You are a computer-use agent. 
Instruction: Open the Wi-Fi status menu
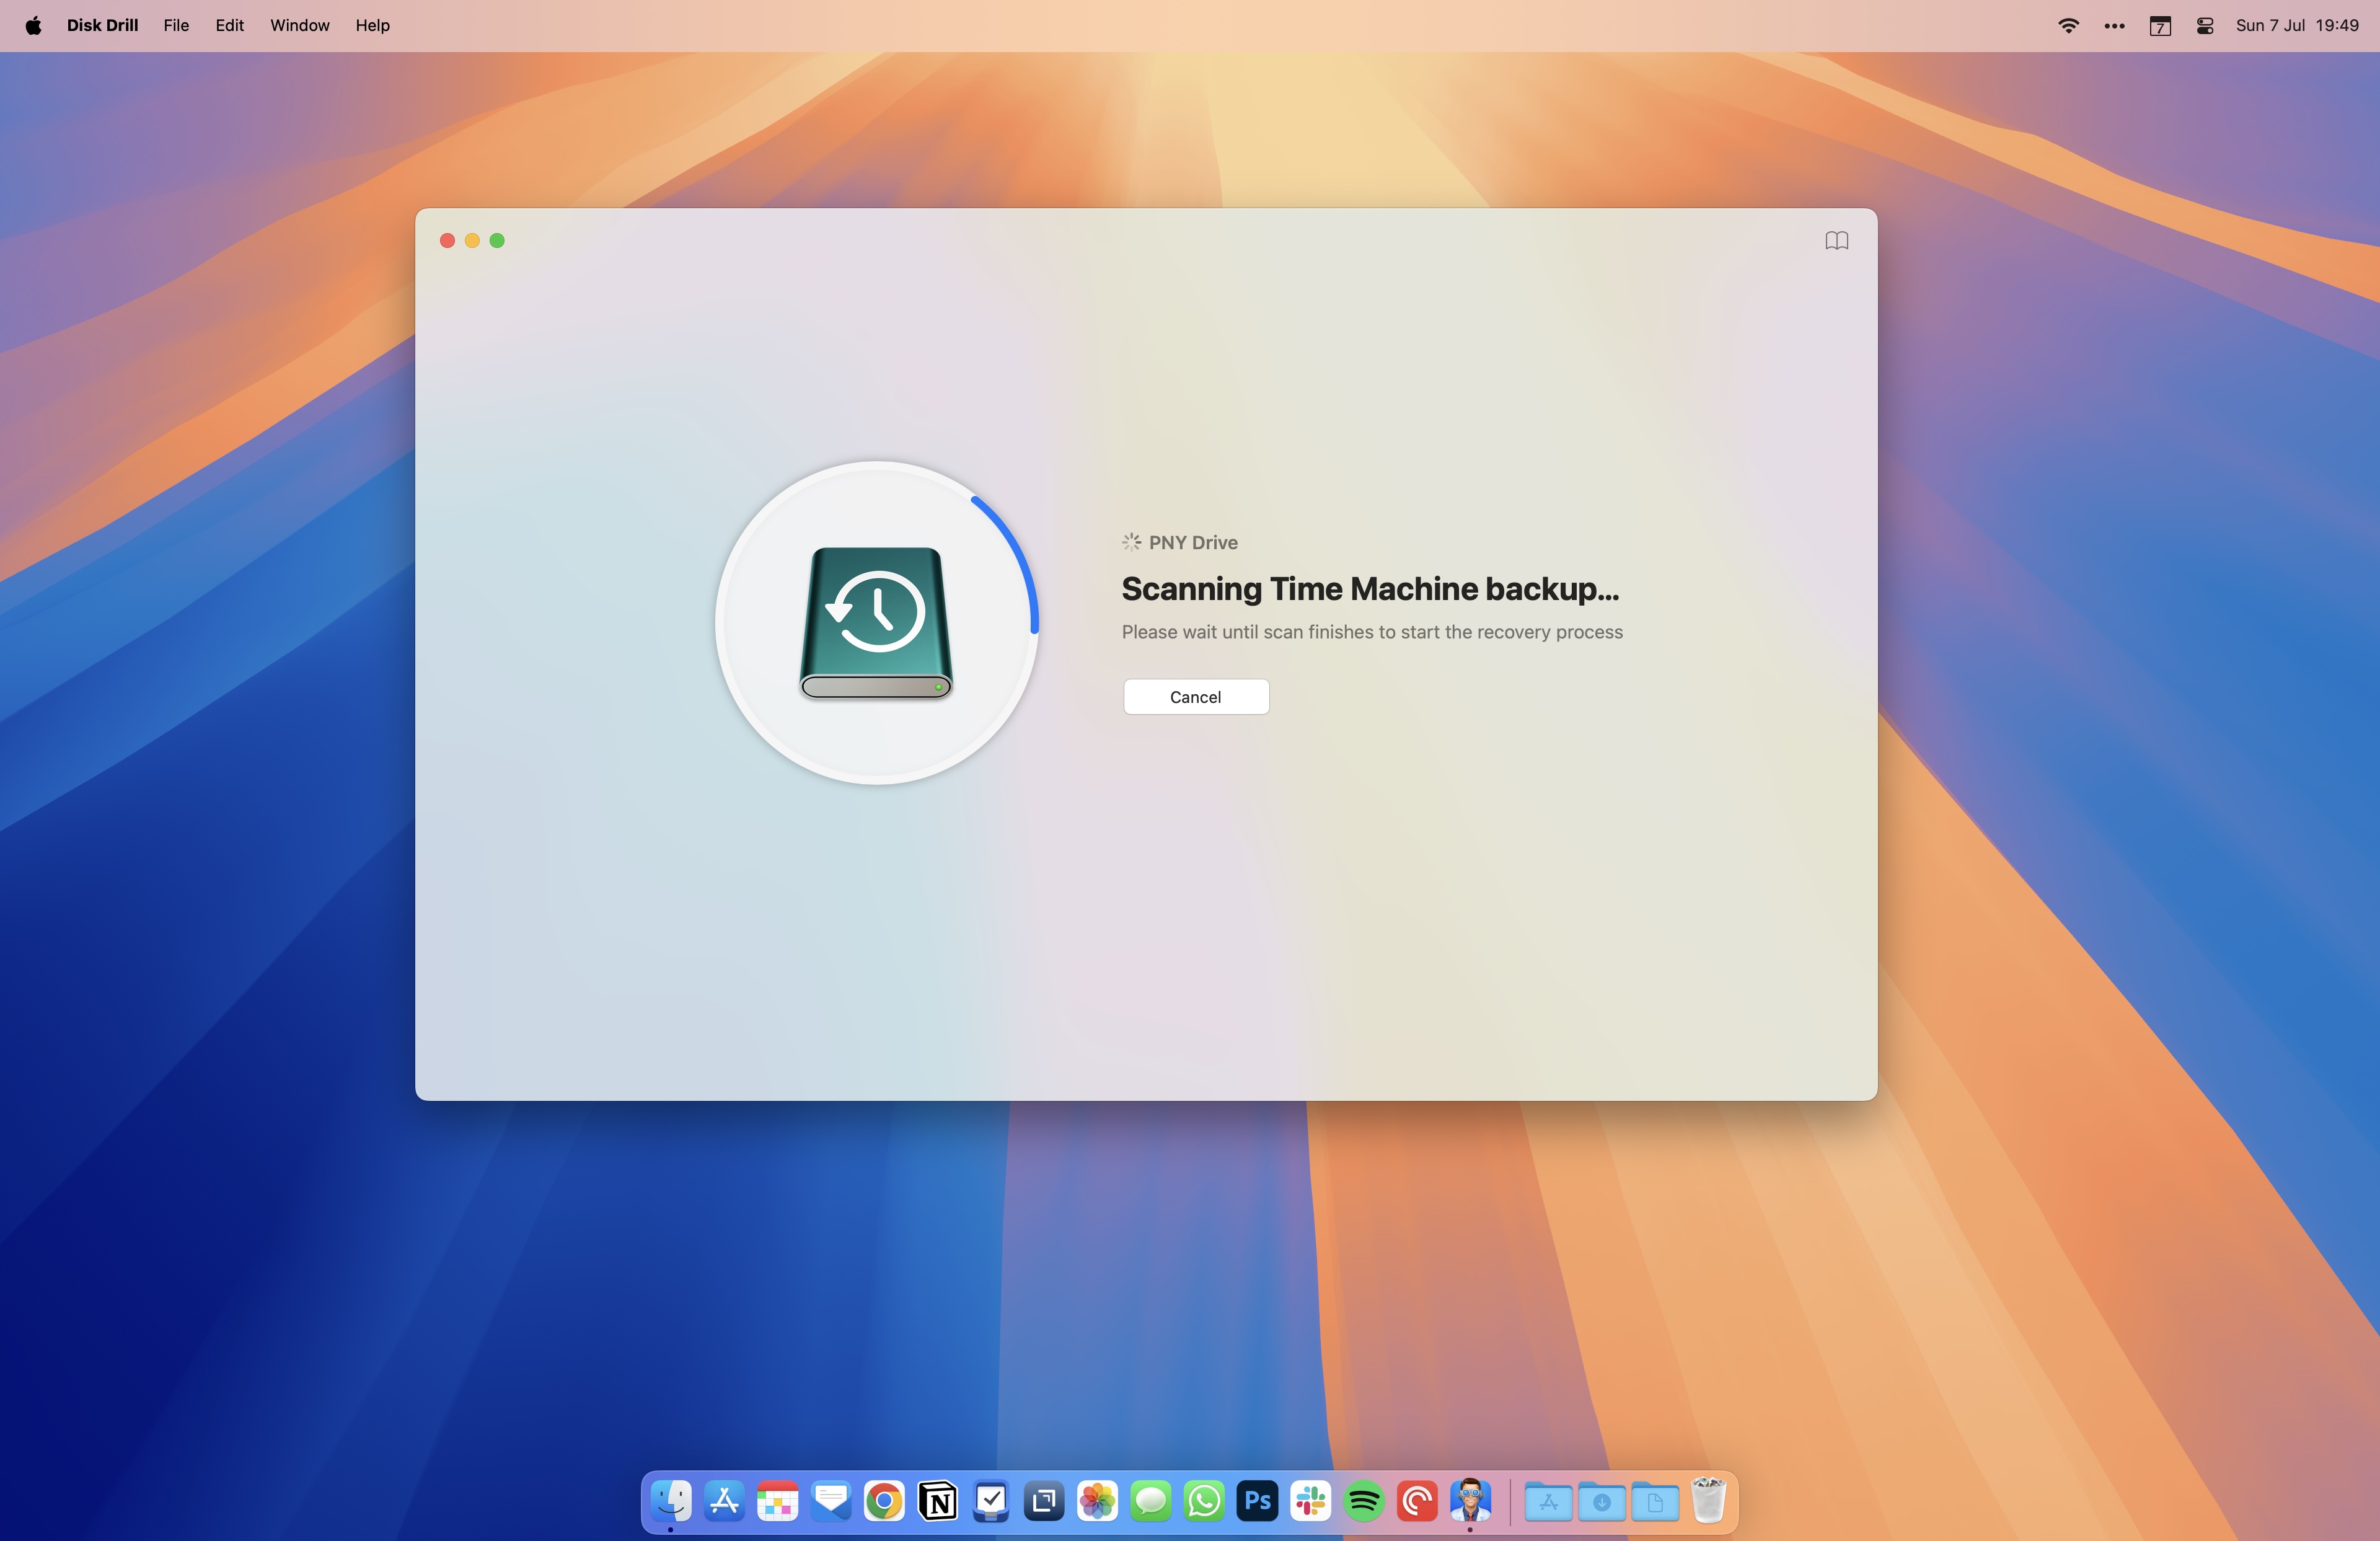pos(2068,25)
